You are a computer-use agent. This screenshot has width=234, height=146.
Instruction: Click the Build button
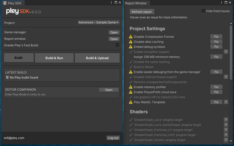pos(19,58)
